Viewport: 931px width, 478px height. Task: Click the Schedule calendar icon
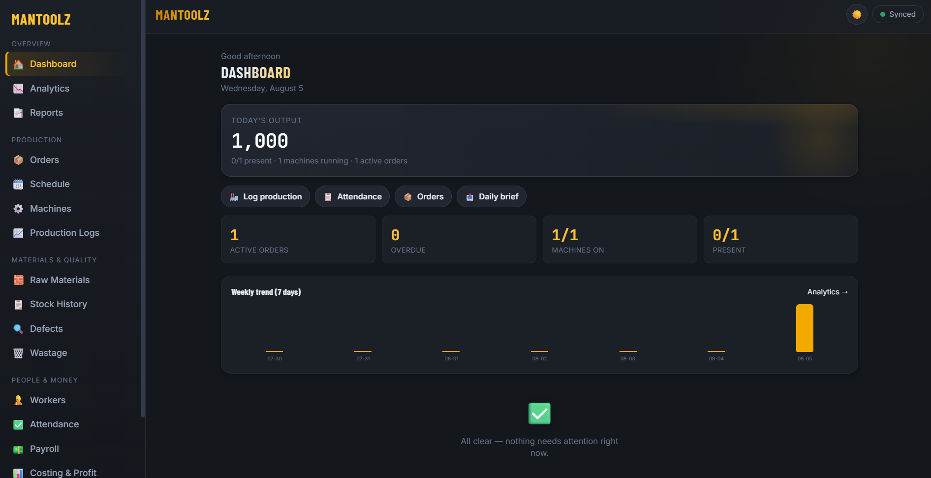pyautogui.click(x=18, y=184)
